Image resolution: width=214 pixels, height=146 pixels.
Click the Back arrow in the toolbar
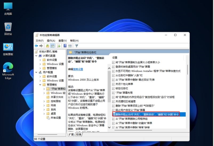tap(36, 46)
